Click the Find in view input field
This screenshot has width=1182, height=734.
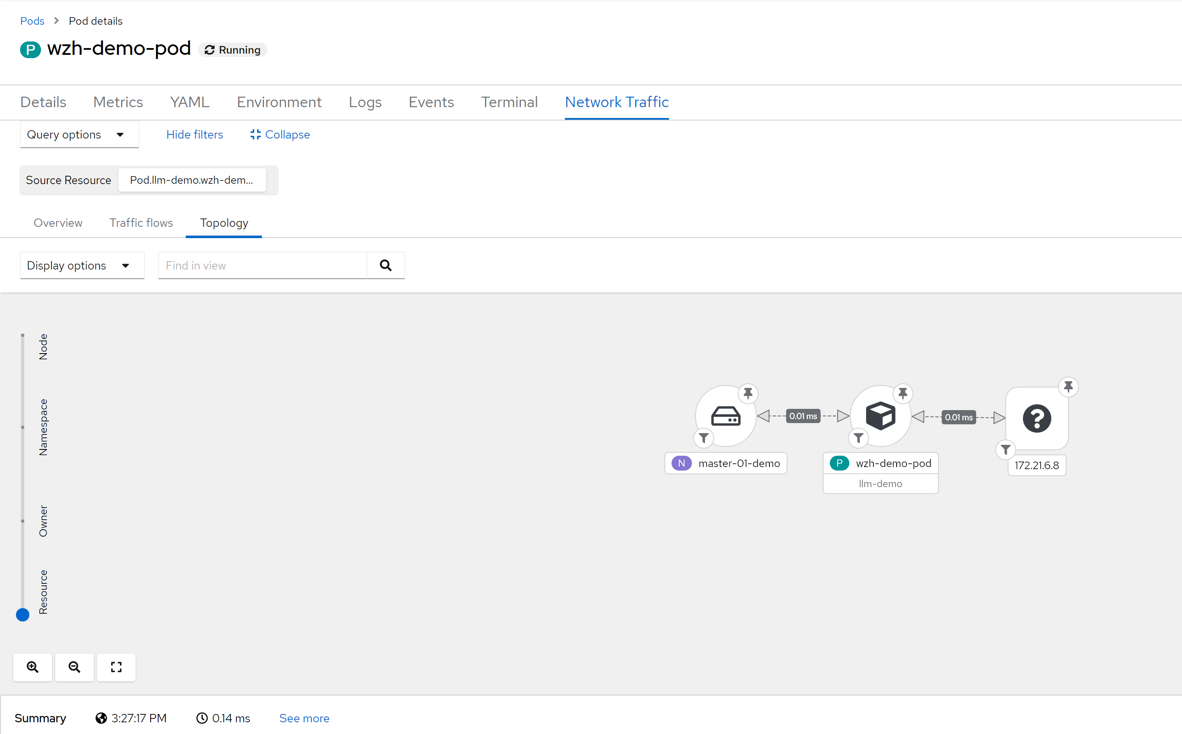[x=262, y=266]
